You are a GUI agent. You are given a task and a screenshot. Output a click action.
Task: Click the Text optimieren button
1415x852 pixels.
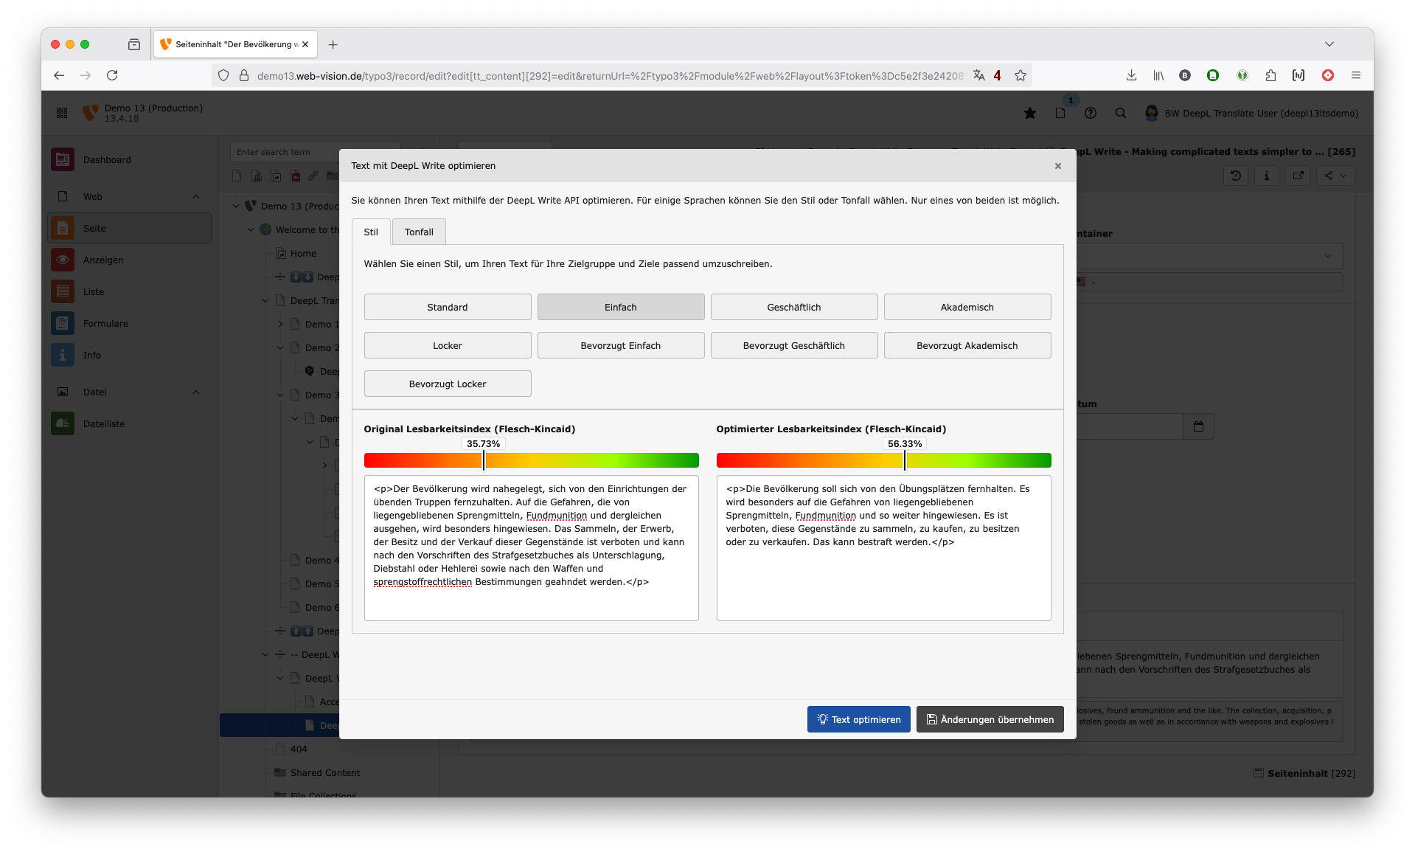point(858,719)
